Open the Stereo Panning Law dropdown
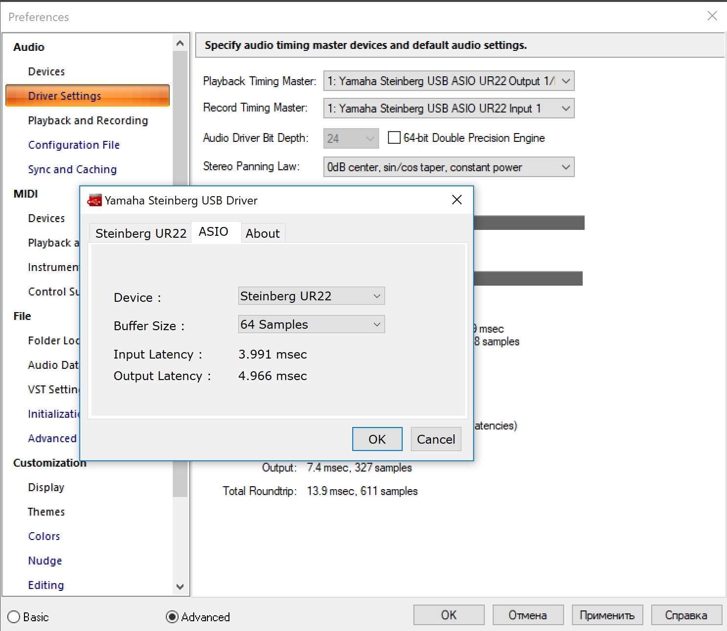This screenshot has height=631, width=727. tap(449, 167)
